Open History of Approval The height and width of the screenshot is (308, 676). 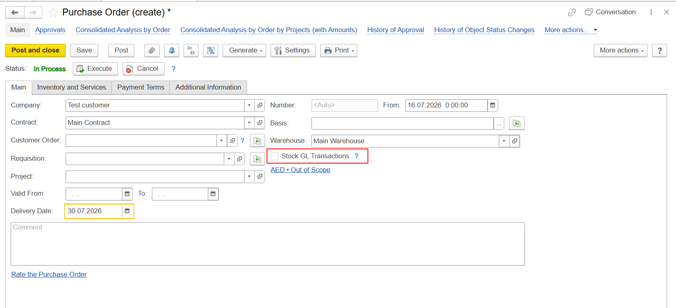pyautogui.click(x=396, y=30)
